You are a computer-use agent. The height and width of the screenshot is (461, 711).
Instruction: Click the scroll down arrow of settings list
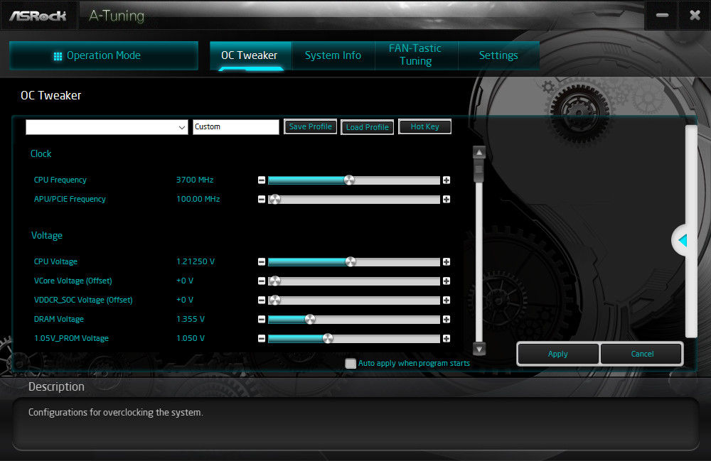479,349
